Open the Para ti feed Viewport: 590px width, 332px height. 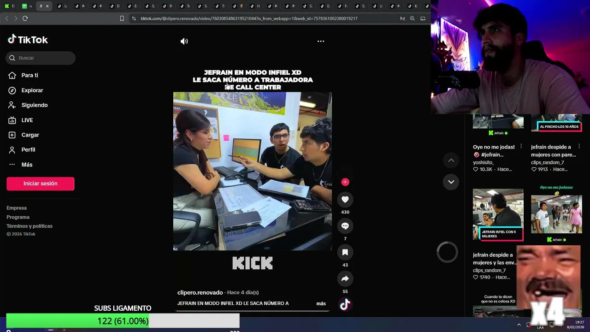(x=29, y=75)
